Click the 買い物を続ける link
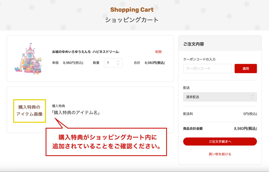Viewport: 269px width, 172px height. 220,154
